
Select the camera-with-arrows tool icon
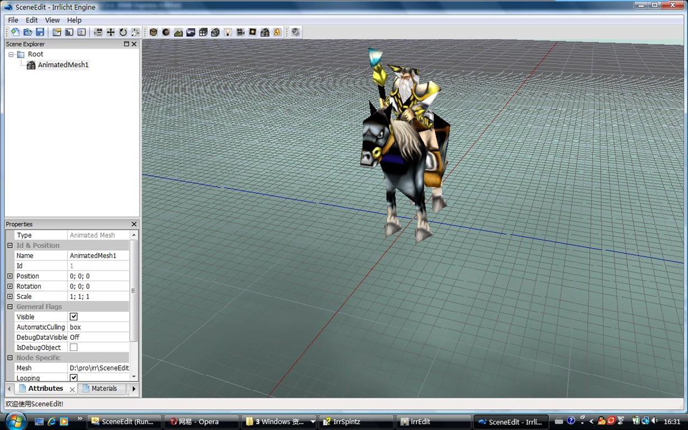[x=98, y=32]
